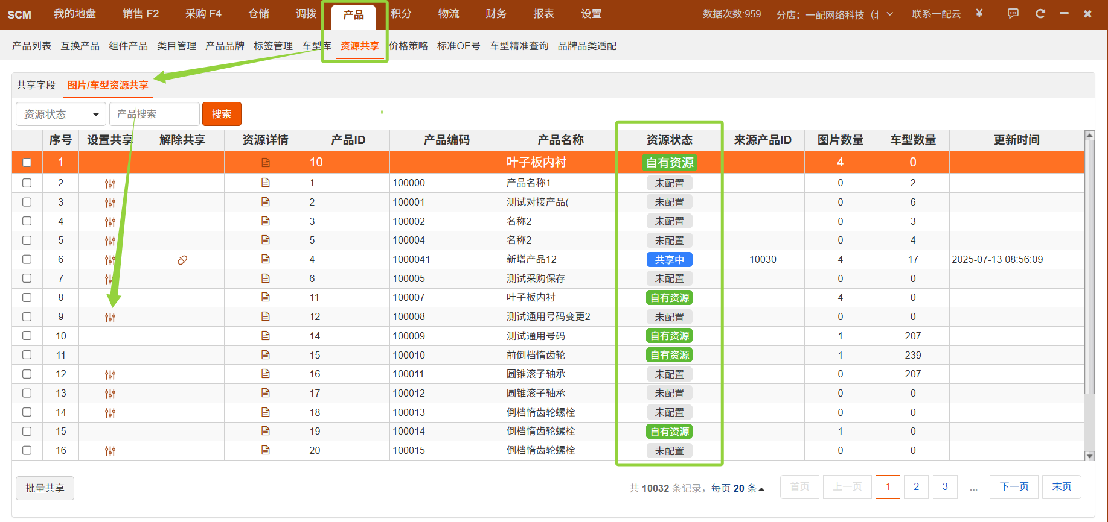Click the share settings icon in row 16
This screenshot has height=522, width=1108.
110,451
